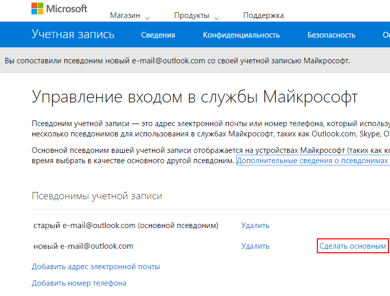The width and height of the screenshot is (390, 296).
Task: Click Сделать основным for the new e-mail
Action: click(x=353, y=246)
